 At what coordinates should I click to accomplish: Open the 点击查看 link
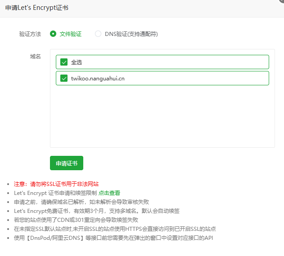[109, 193]
